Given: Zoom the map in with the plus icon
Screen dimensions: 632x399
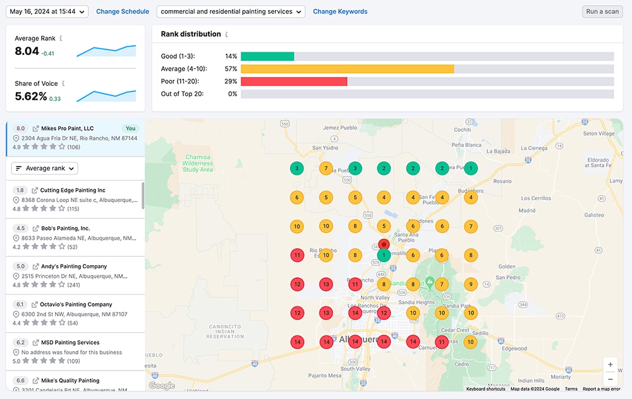Looking at the screenshot, I should (610, 365).
